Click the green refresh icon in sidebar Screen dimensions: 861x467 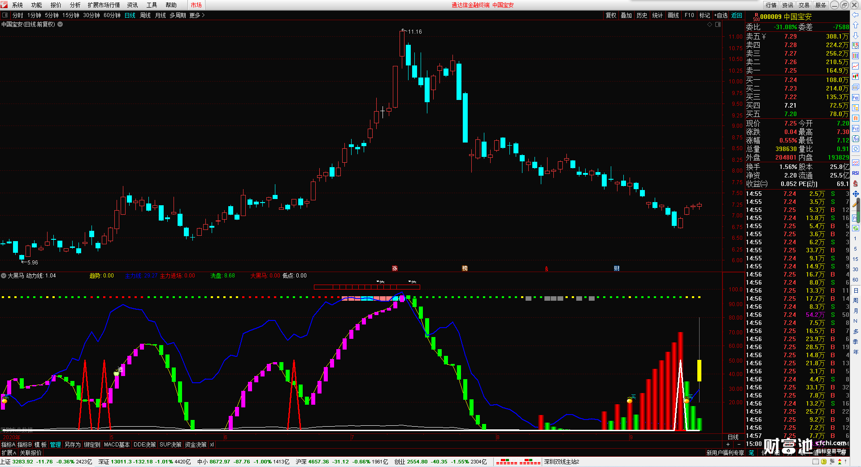tap(856, 228)
